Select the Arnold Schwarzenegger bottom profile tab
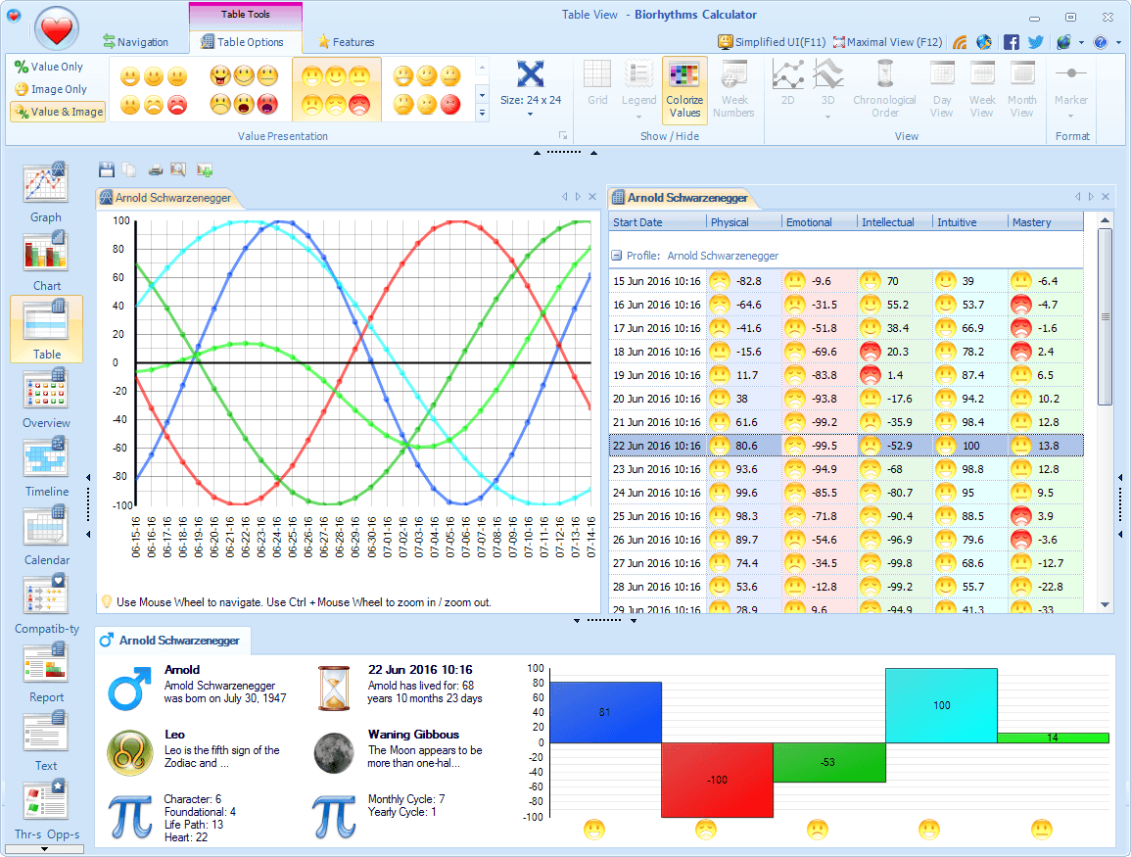The image size is (1131, 857). [171, 640]
